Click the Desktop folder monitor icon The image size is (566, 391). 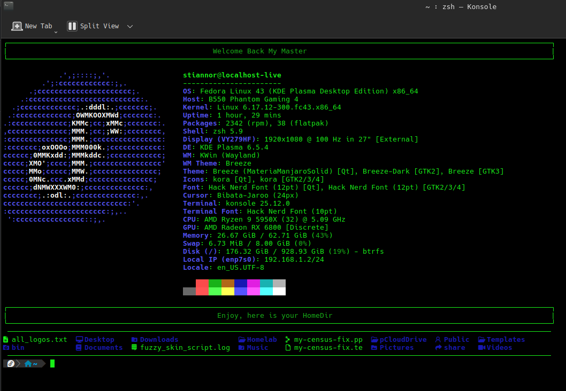[79, 340]
